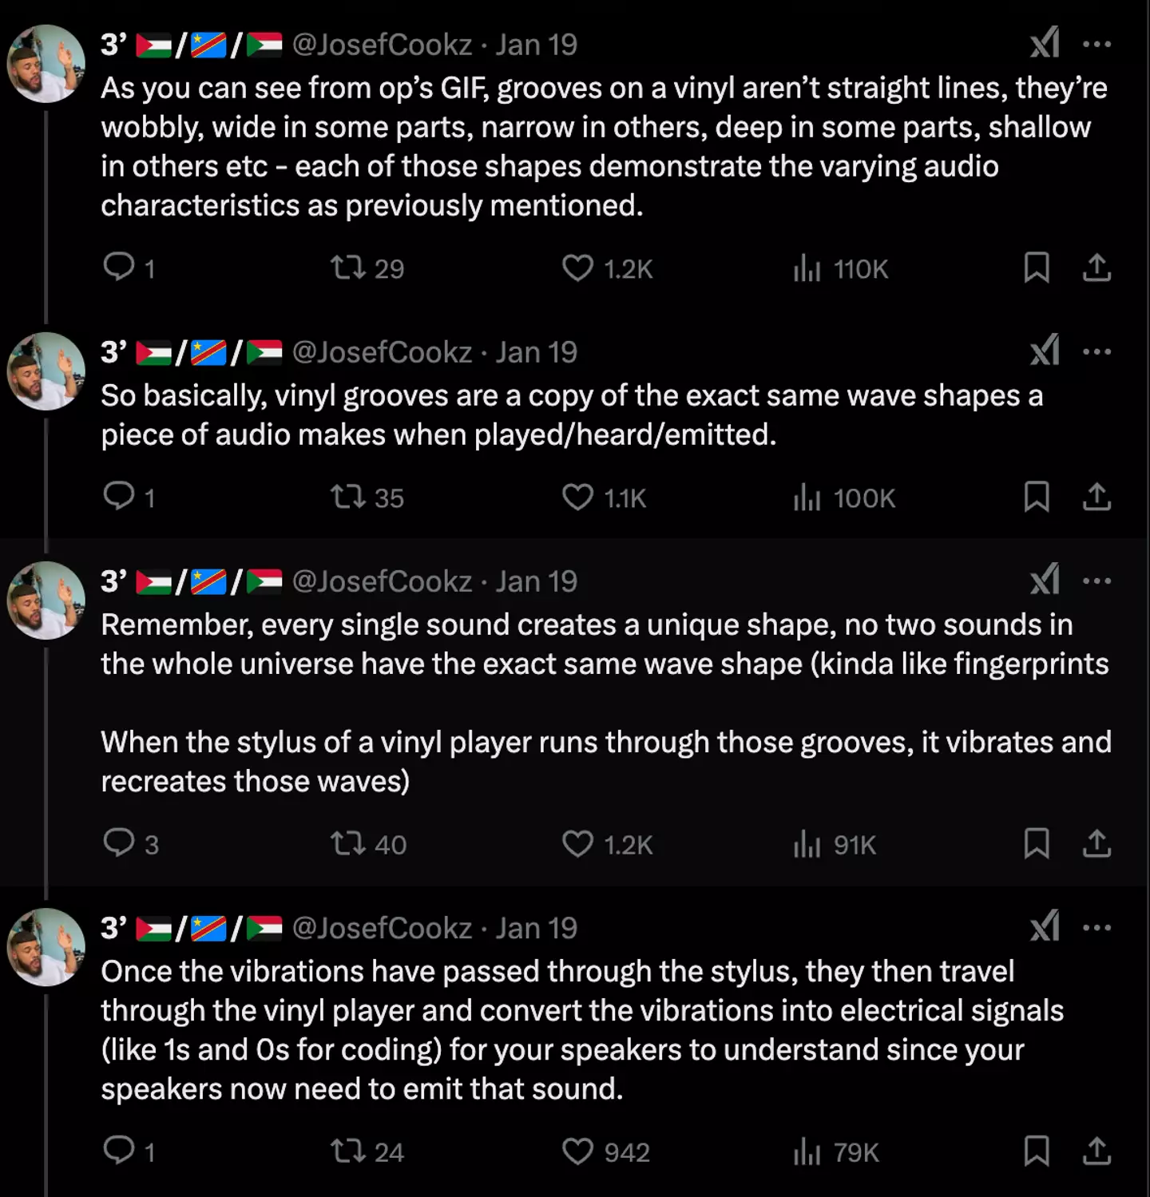
Task: Open more options on last tweet
Action: tap(1096, 928)
